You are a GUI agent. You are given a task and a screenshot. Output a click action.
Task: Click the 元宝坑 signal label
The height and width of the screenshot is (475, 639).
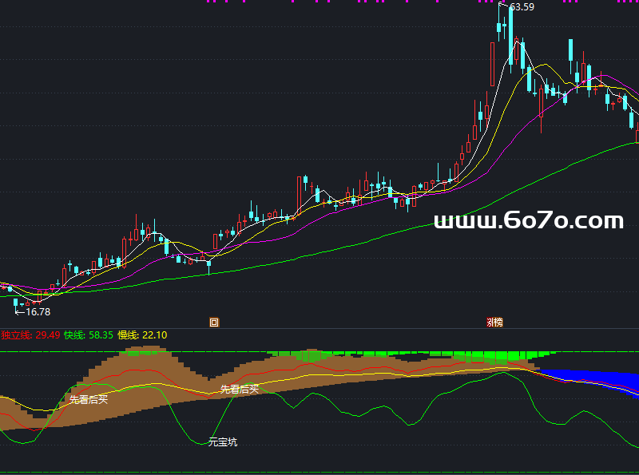pos(222,441)
